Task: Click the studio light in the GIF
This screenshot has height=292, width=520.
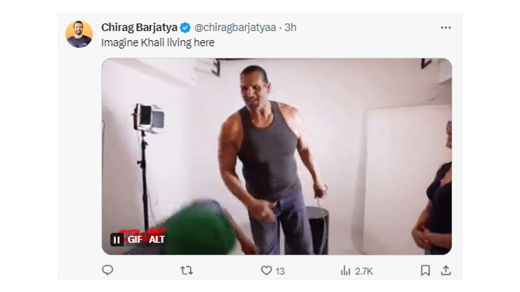Action: click(148, 117)
